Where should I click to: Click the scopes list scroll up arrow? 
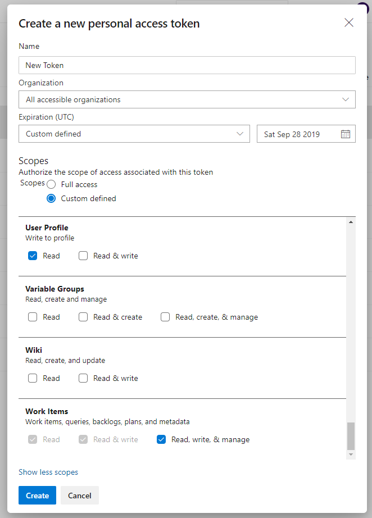coord(351,222)
